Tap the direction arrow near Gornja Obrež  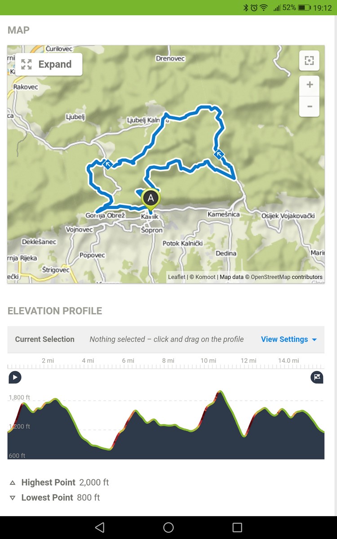(107, 164)
